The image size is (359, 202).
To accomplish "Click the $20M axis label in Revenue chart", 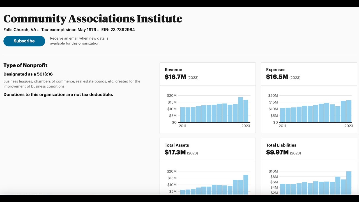I will coord(172,95).
